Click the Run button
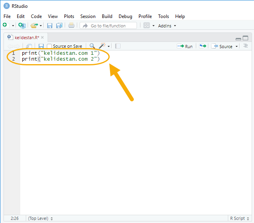The width and height of the screenshot is (254, 223). (x=185, y=47)
